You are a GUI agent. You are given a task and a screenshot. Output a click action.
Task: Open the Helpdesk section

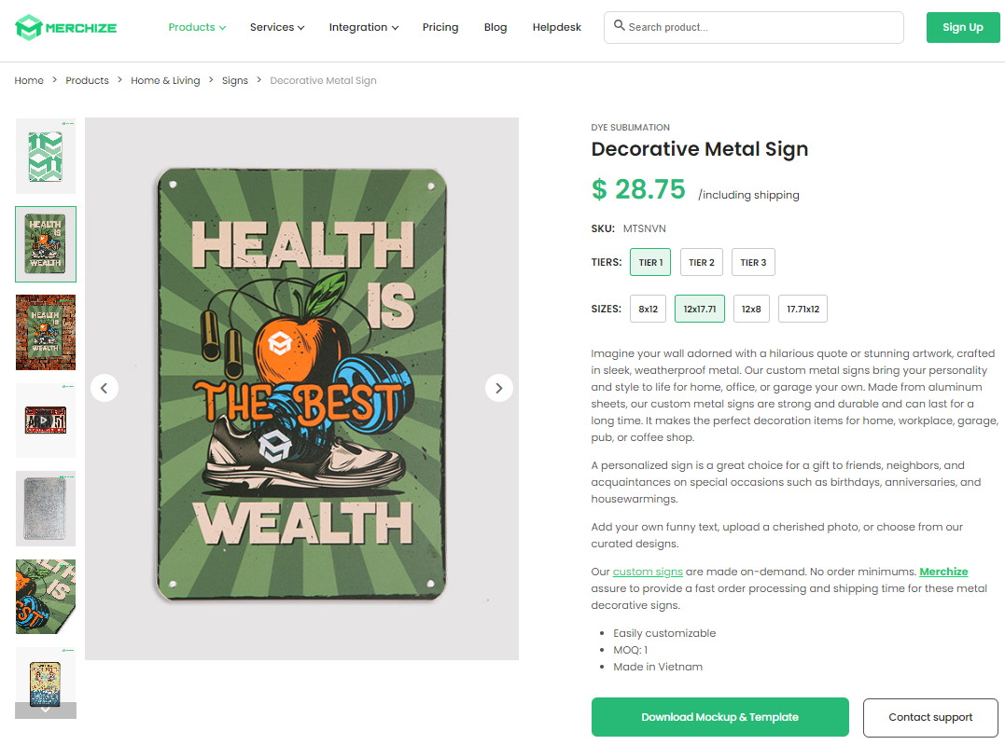pyautogui.click(x=556, y=27)
